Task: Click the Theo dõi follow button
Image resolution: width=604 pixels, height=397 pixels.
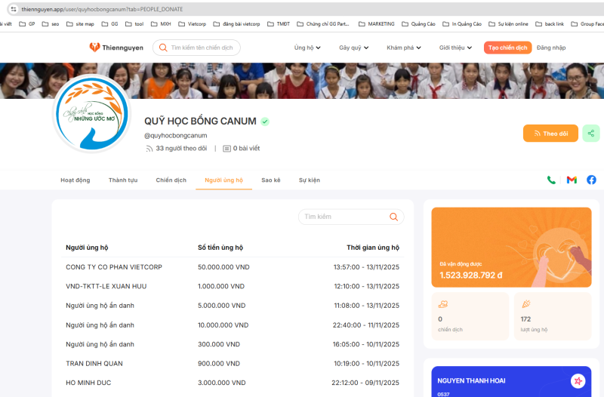Action: coord(550,134)
